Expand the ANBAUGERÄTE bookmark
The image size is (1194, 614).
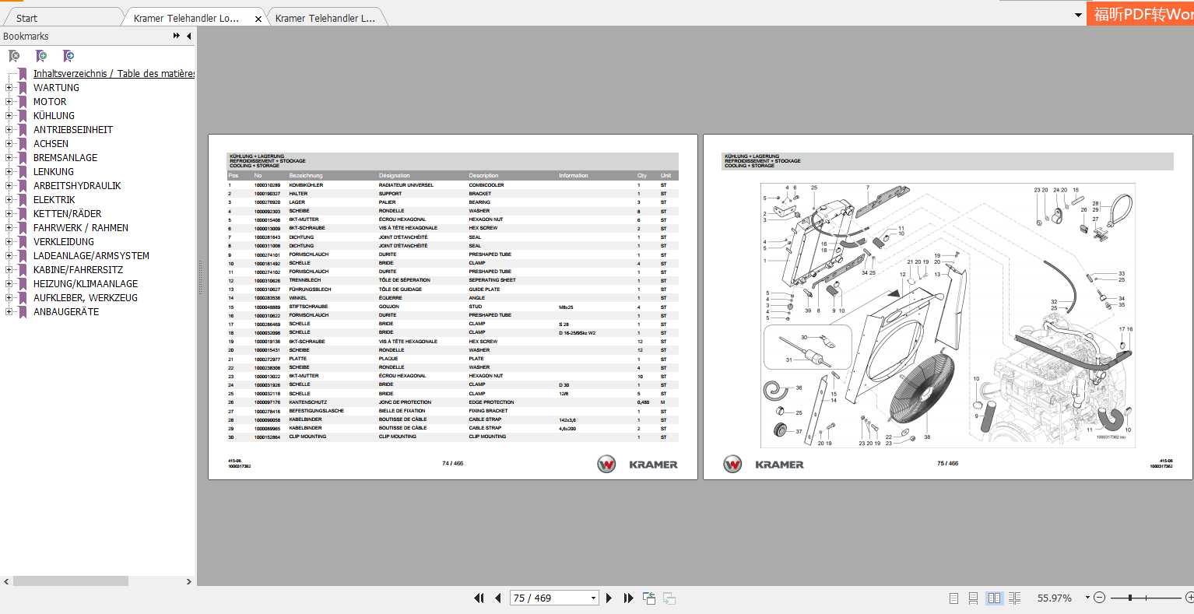pos(9,312)
